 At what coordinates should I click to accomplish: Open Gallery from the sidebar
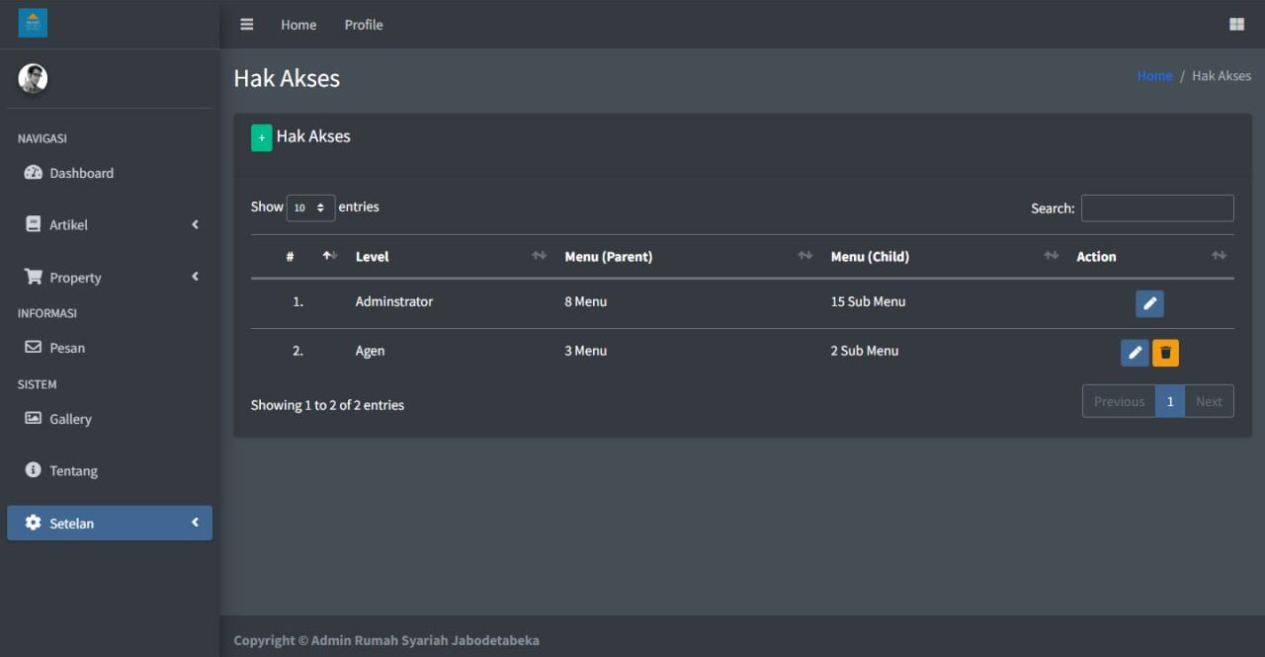(70, 419)
